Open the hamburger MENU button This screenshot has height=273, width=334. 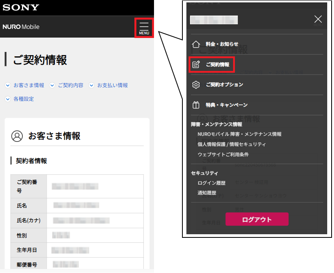[144, 28]
